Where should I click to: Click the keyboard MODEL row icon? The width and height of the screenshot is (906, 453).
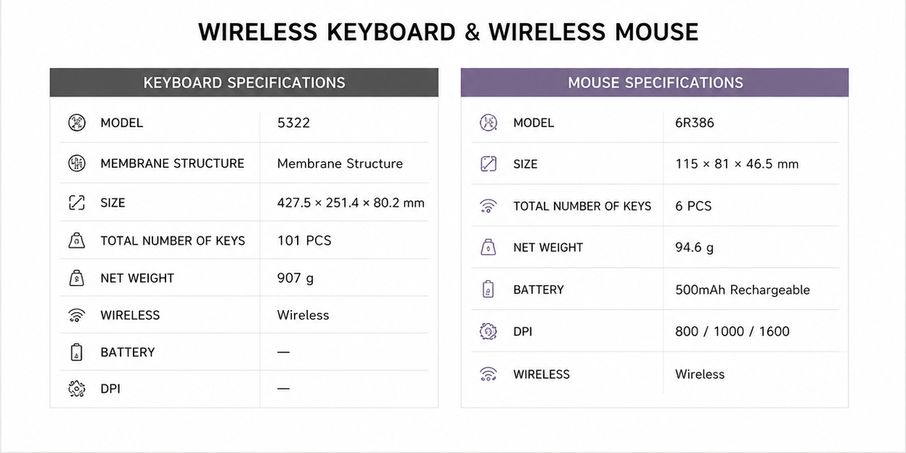77,122
